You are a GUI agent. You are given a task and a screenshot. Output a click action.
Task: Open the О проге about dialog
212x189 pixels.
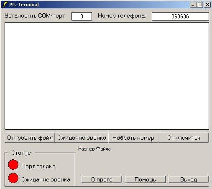102,179
